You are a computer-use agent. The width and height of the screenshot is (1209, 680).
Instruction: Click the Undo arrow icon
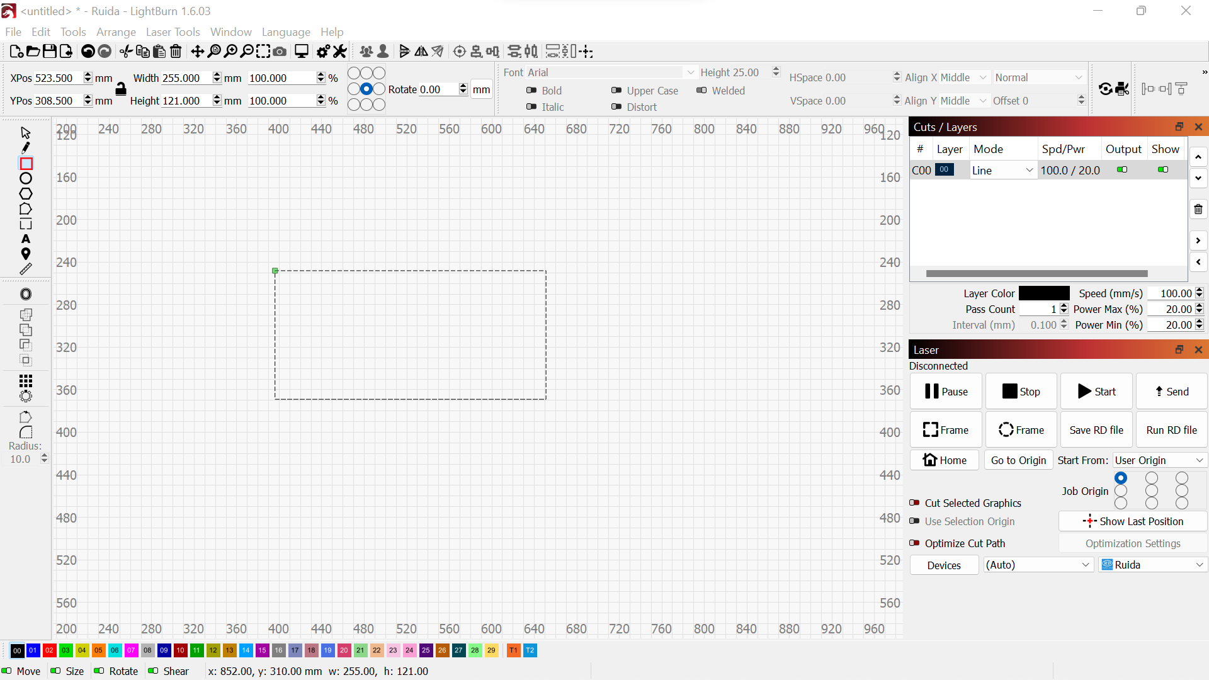[x=88, y=52]
